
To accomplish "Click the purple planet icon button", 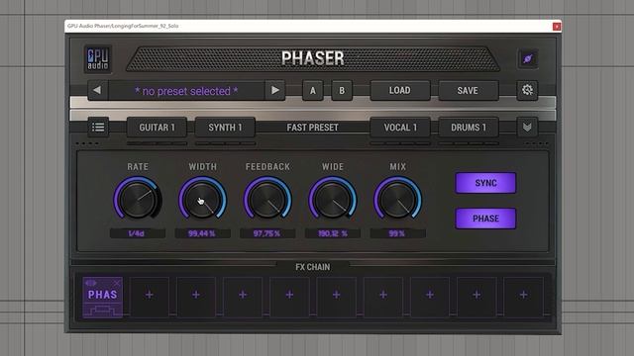I will (x=527, y=59).
